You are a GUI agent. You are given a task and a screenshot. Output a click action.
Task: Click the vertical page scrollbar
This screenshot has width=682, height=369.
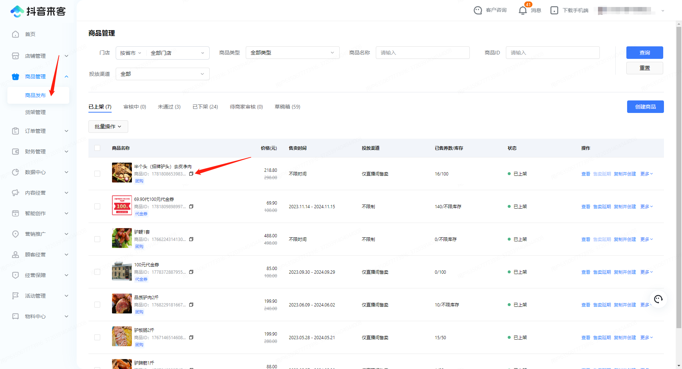coord(679,177)
